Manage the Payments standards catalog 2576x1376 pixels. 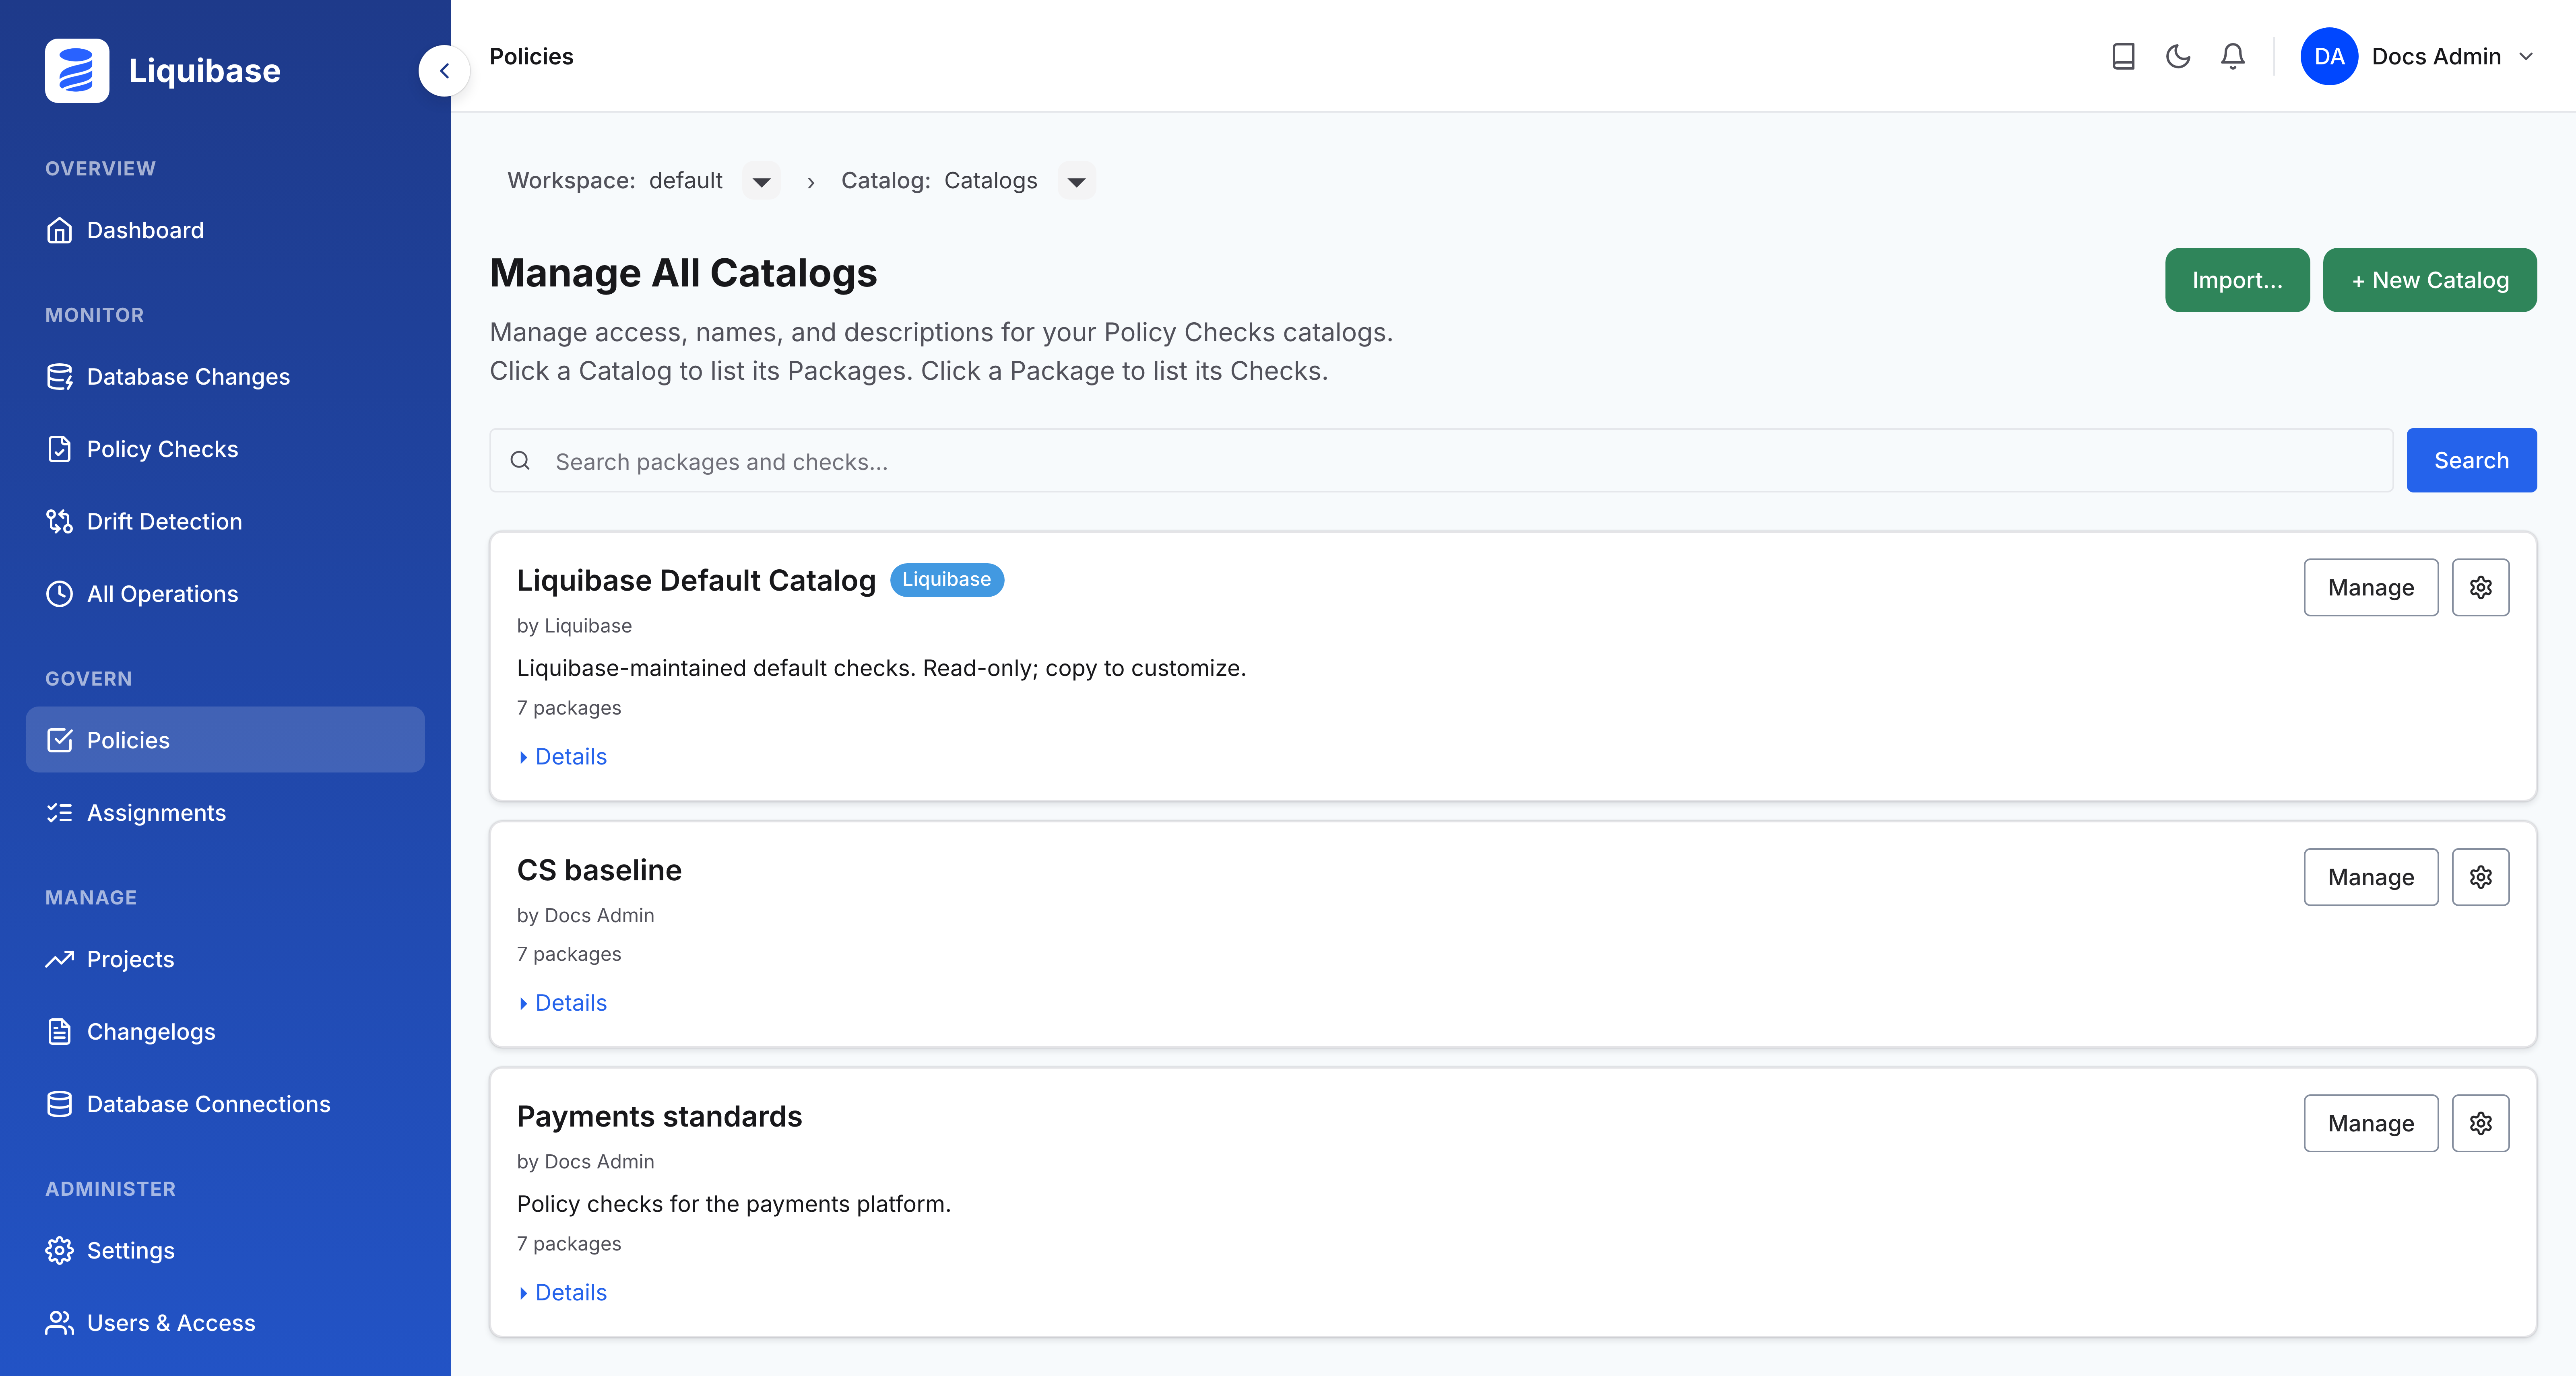(x=2371, y=1123)
